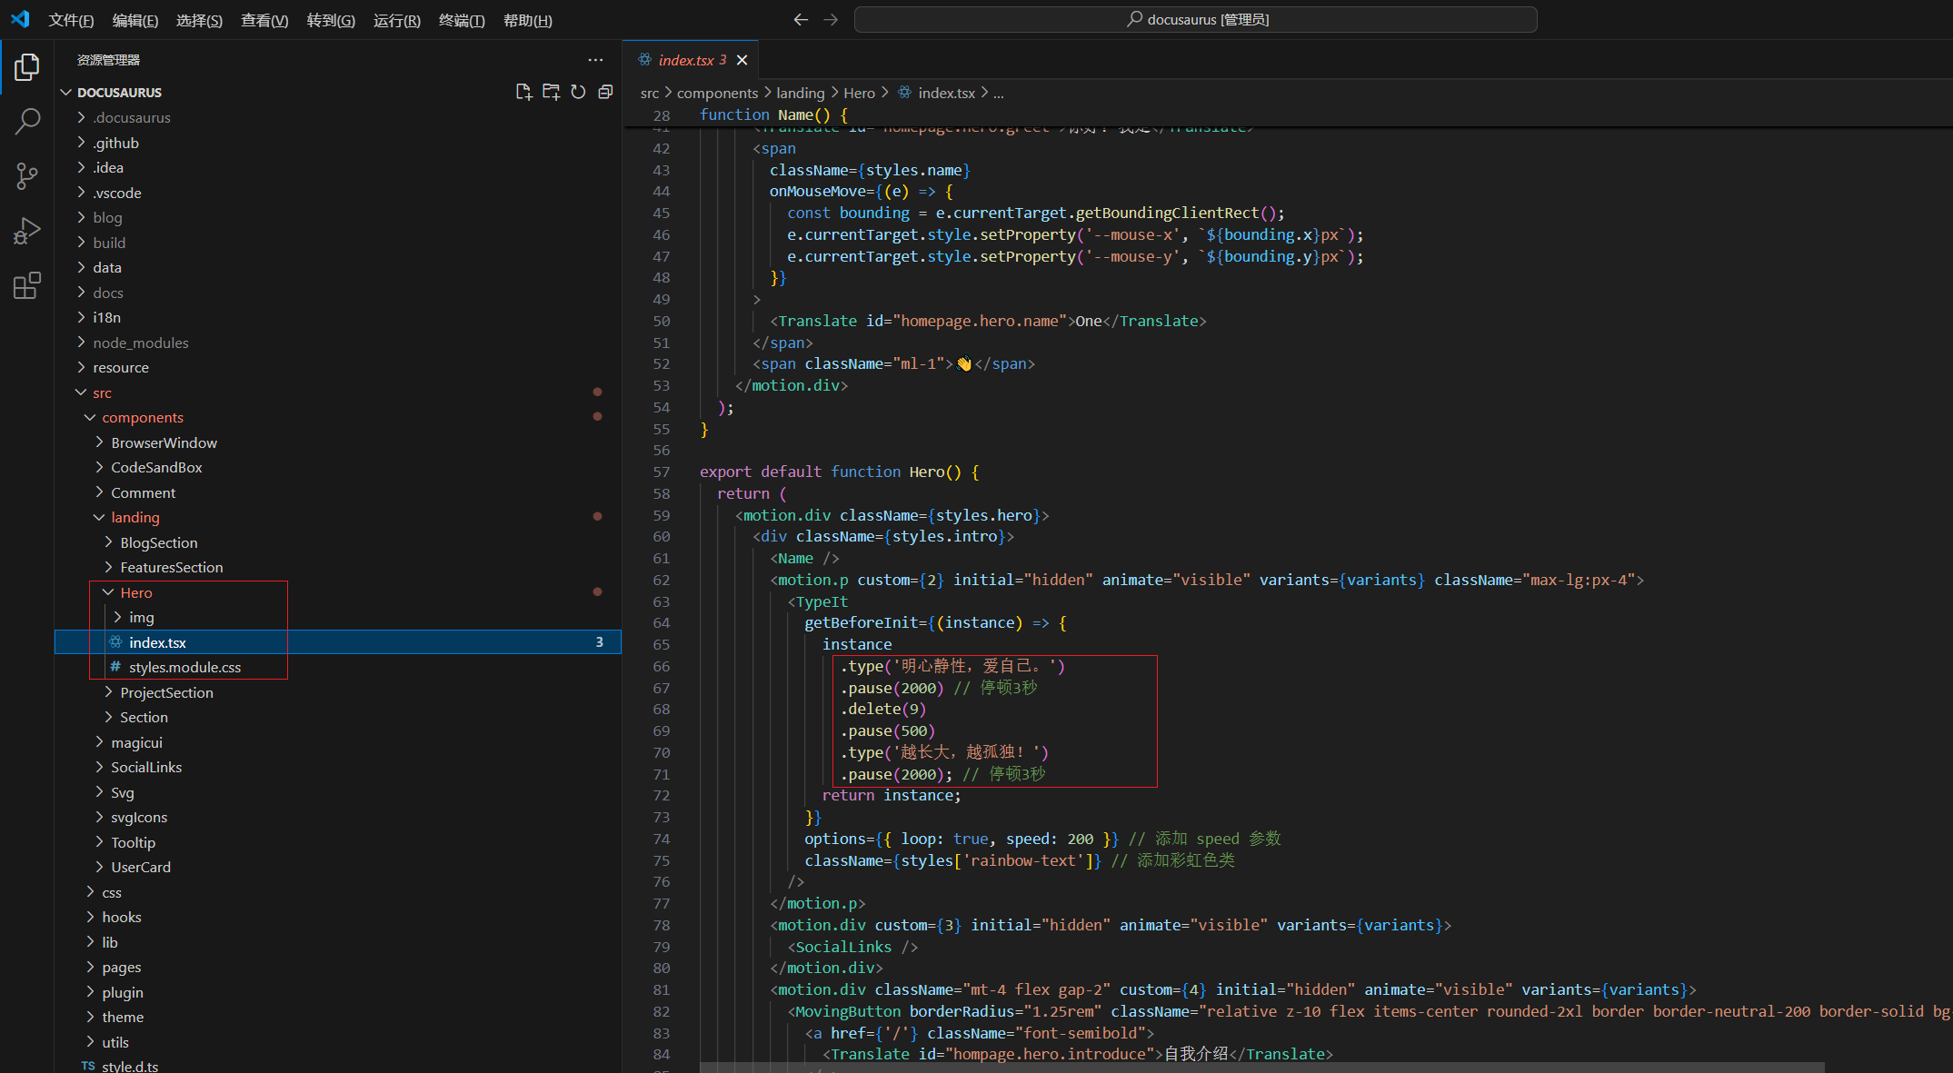This screenshot has width=1953, height=1073.
Task: Open explorer panel more actions menu
Action: [x=595, y=60]
